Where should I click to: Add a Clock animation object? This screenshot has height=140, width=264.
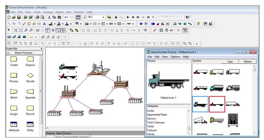(x=141, y=24)
